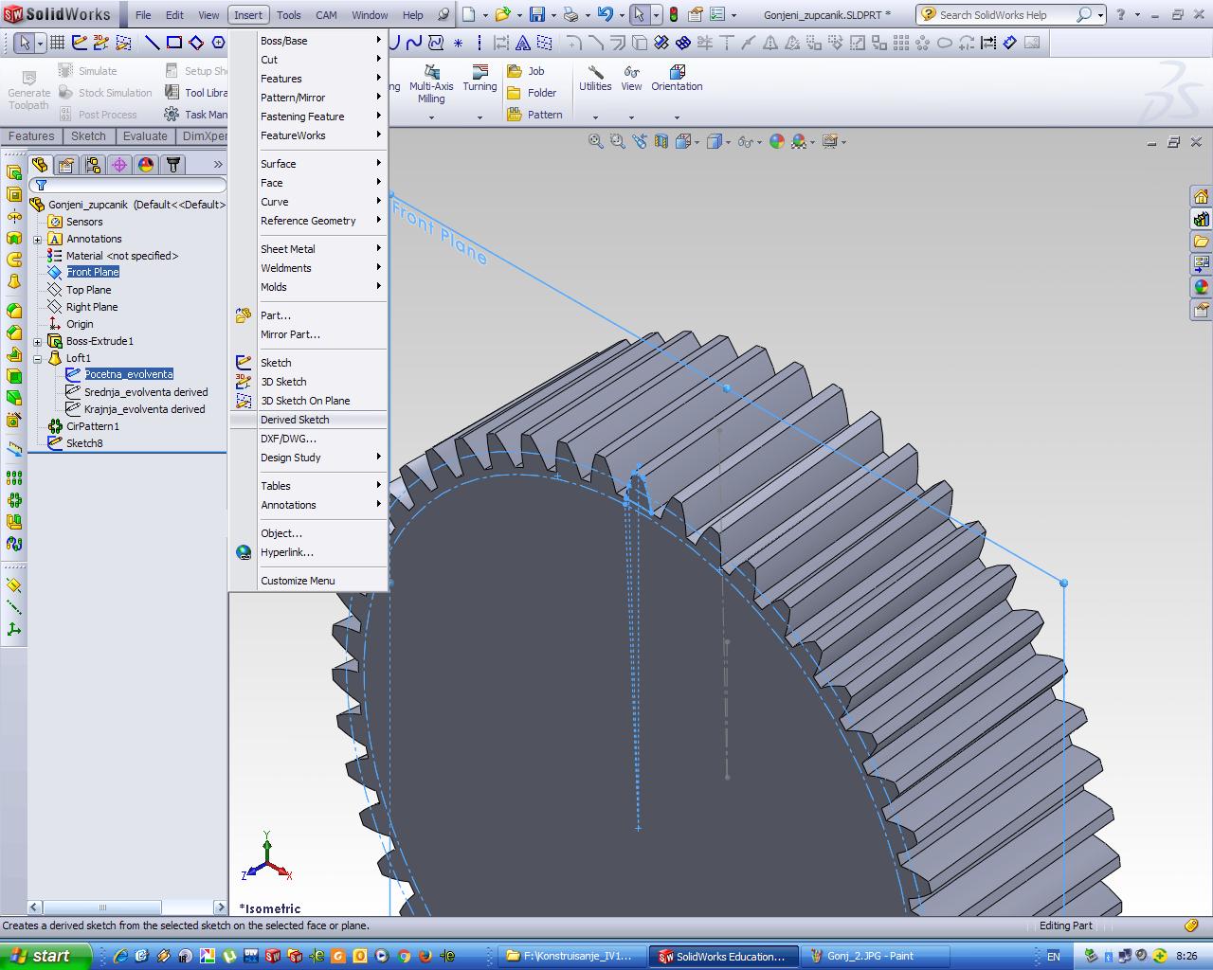Viewport: 1213px width, 970px height.
Task: Click Zoom to Fit in view toolbar
Action: click(596, 141)
